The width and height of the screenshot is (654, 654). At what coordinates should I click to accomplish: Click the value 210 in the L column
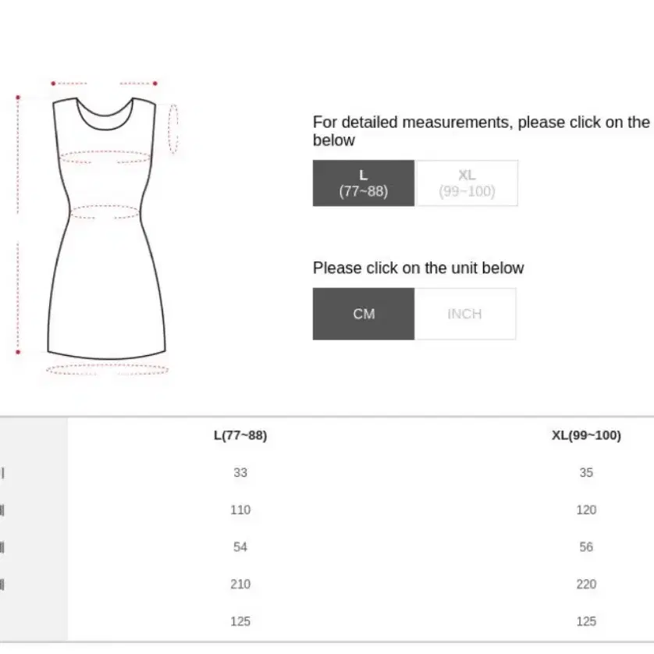pyautogui.click(x=240, y=584)
